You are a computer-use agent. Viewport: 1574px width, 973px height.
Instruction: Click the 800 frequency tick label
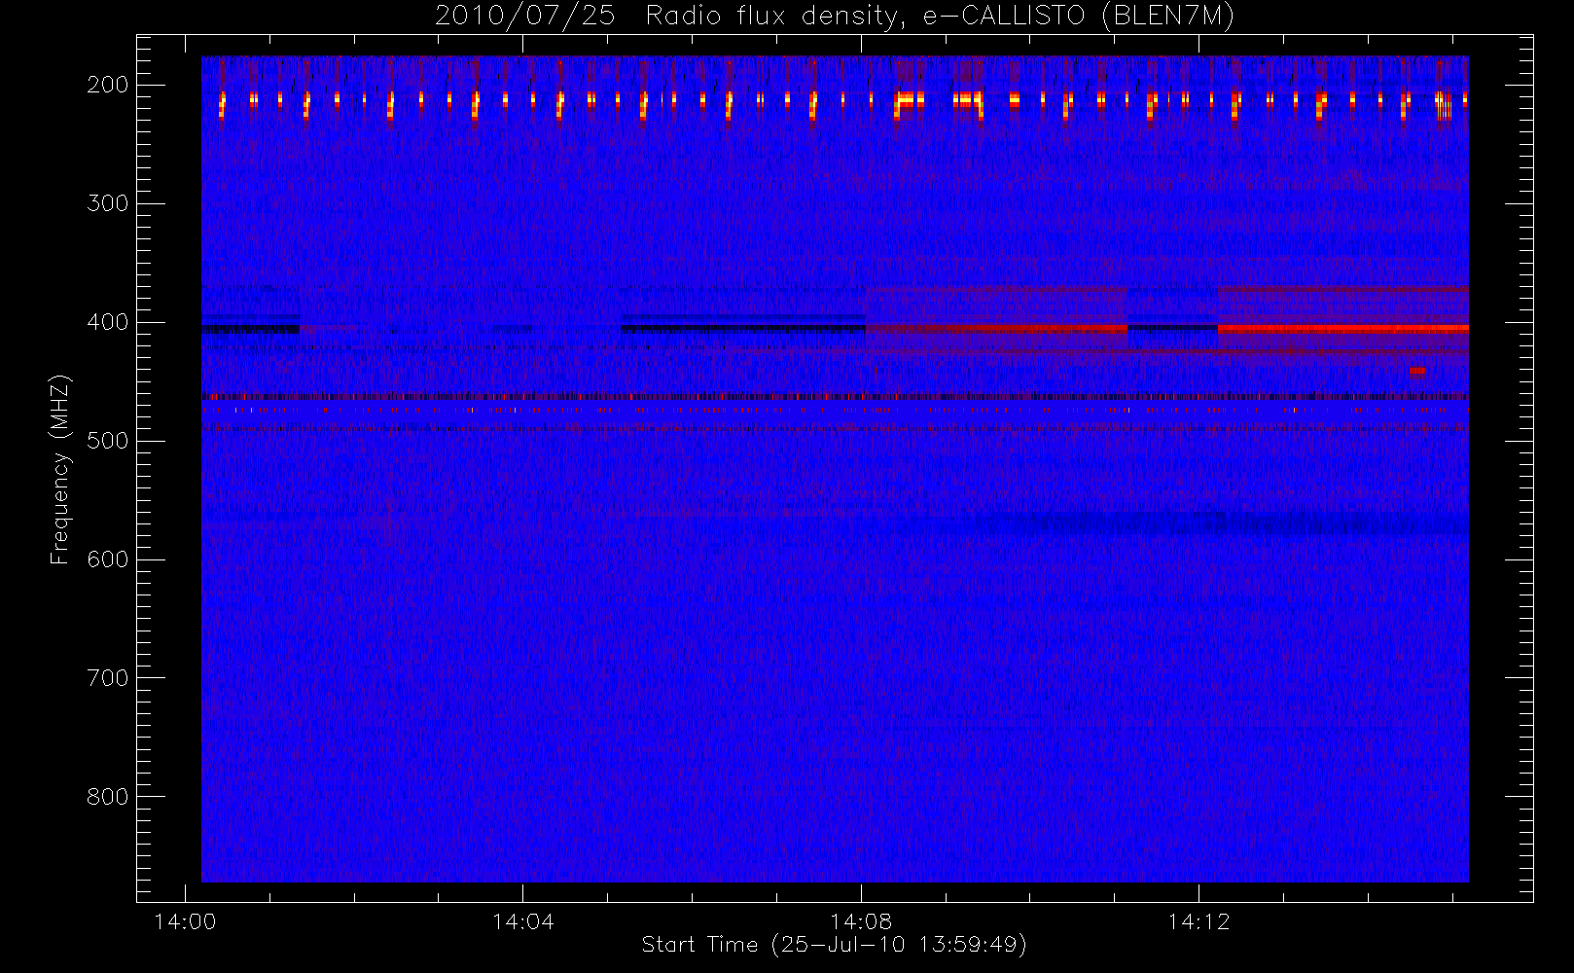[x=108, y=797]
